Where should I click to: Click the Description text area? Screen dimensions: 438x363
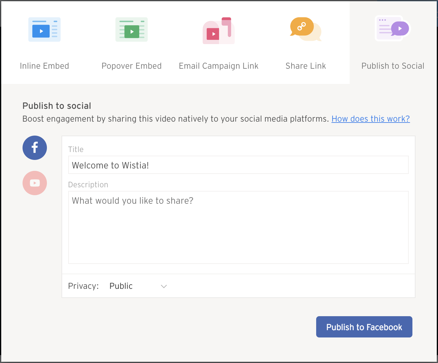[238, 227]
